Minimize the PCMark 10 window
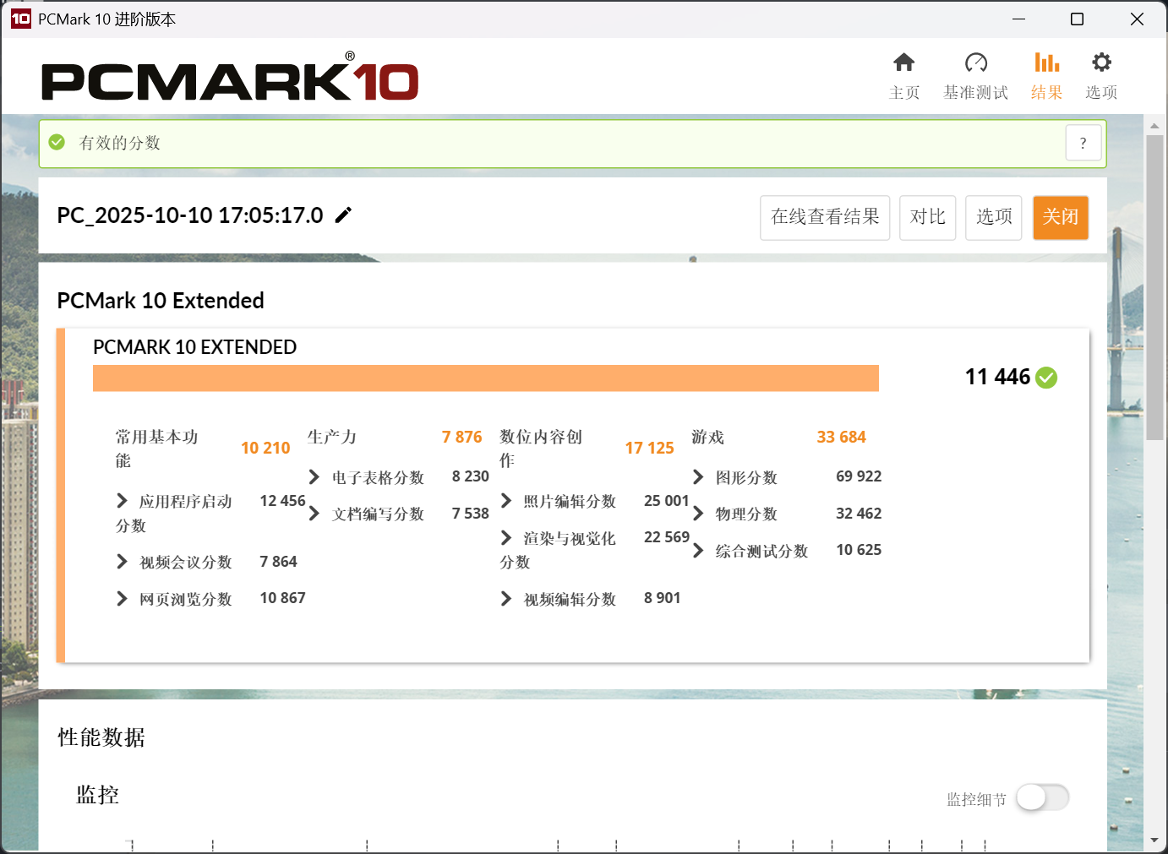This screenshot has width=1168, height=854. [1018, 19]
